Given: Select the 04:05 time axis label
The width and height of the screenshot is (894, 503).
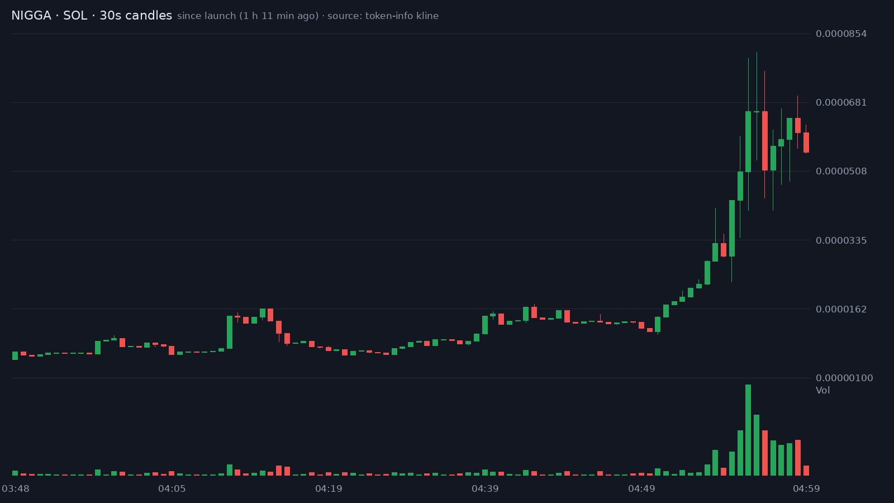Looking at the screenshot, I should pos(172,488).
